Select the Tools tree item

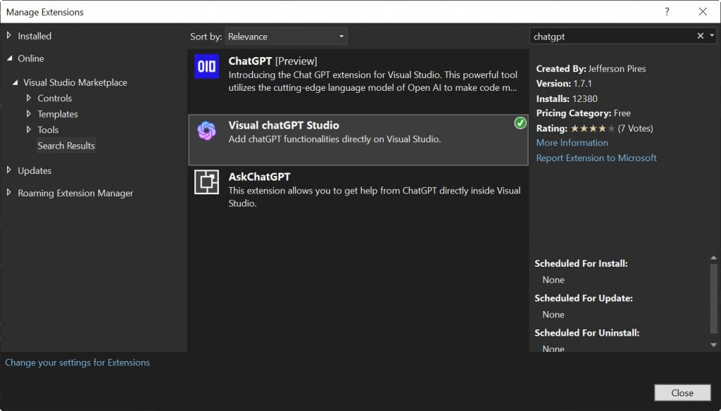tap(48, 129)
